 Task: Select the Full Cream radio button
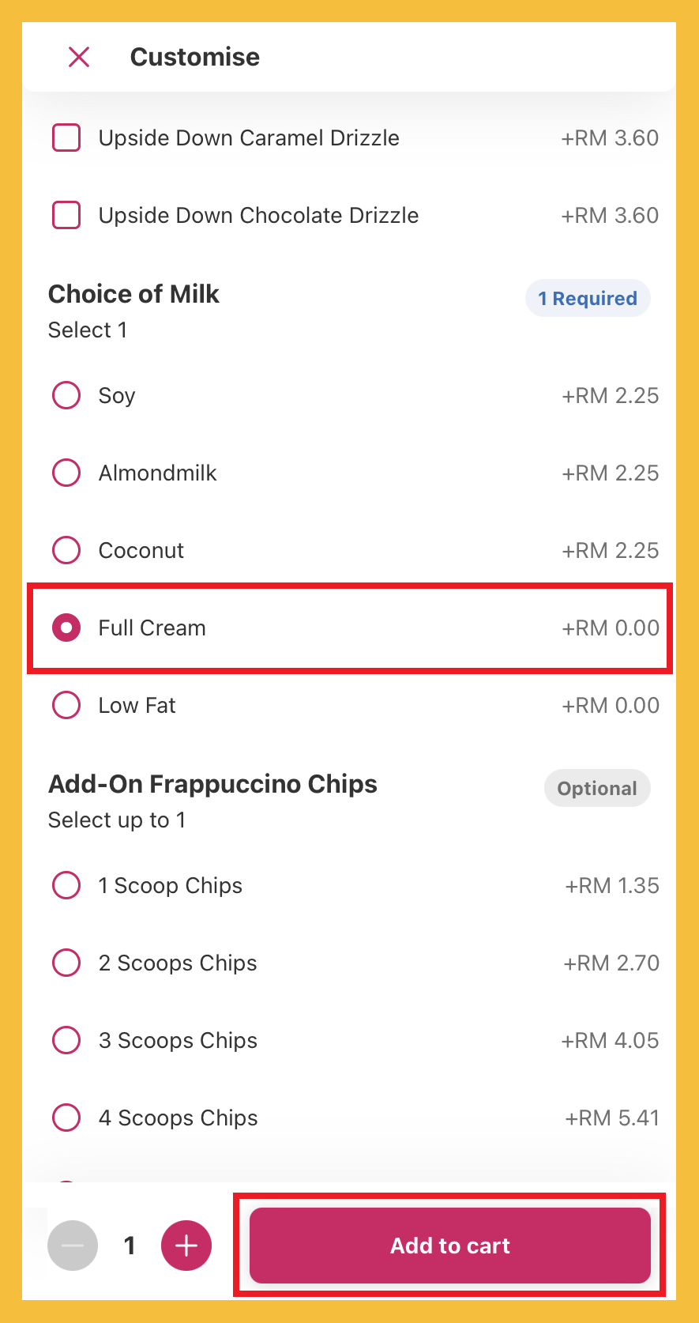pos(66,628)
